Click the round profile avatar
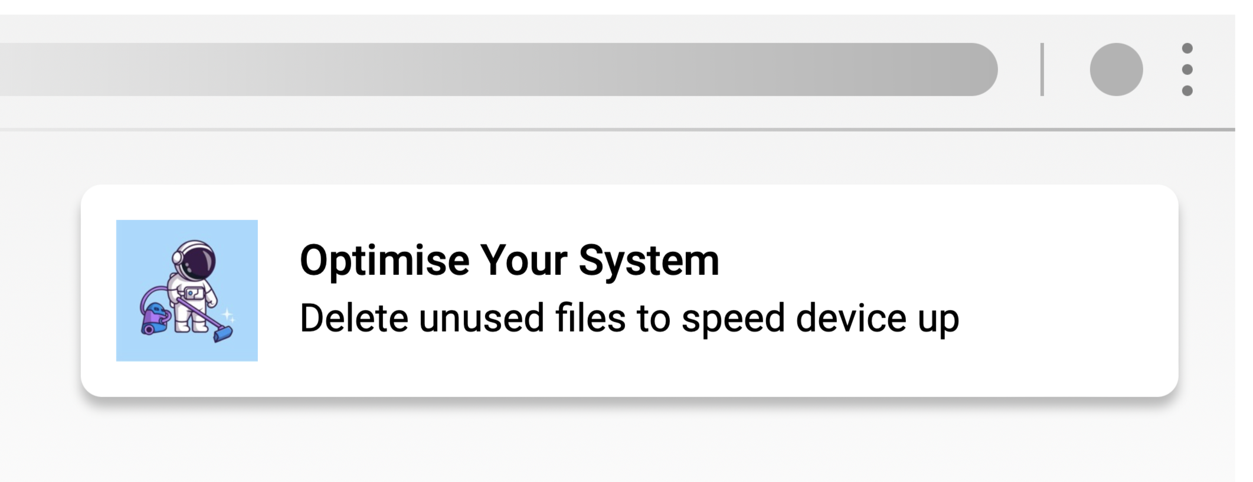This screenshot has height=482, width=1253. (x=1116, y=70)
